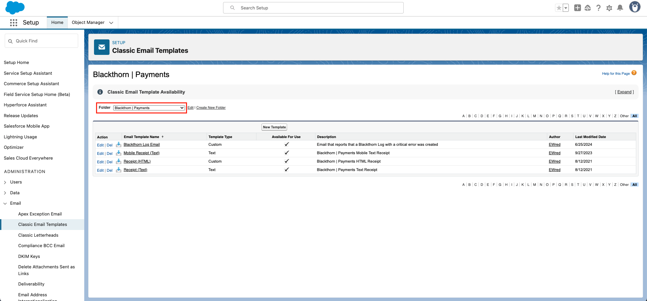Open Optimizer in sidebar
Image resolution: width=647 pixels, height=301 pixels.
tap(14, 147)
